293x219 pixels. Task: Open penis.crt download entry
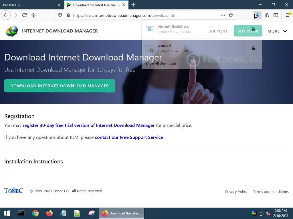coord(193,48)
